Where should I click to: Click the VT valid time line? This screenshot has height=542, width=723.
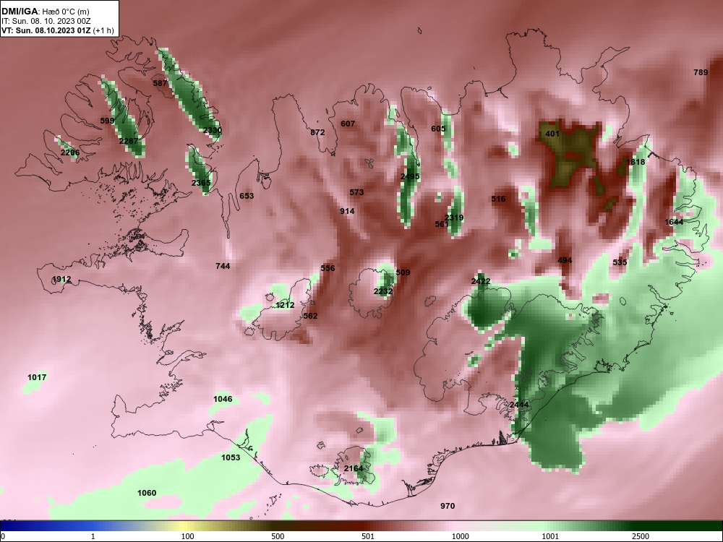[58, 30]
